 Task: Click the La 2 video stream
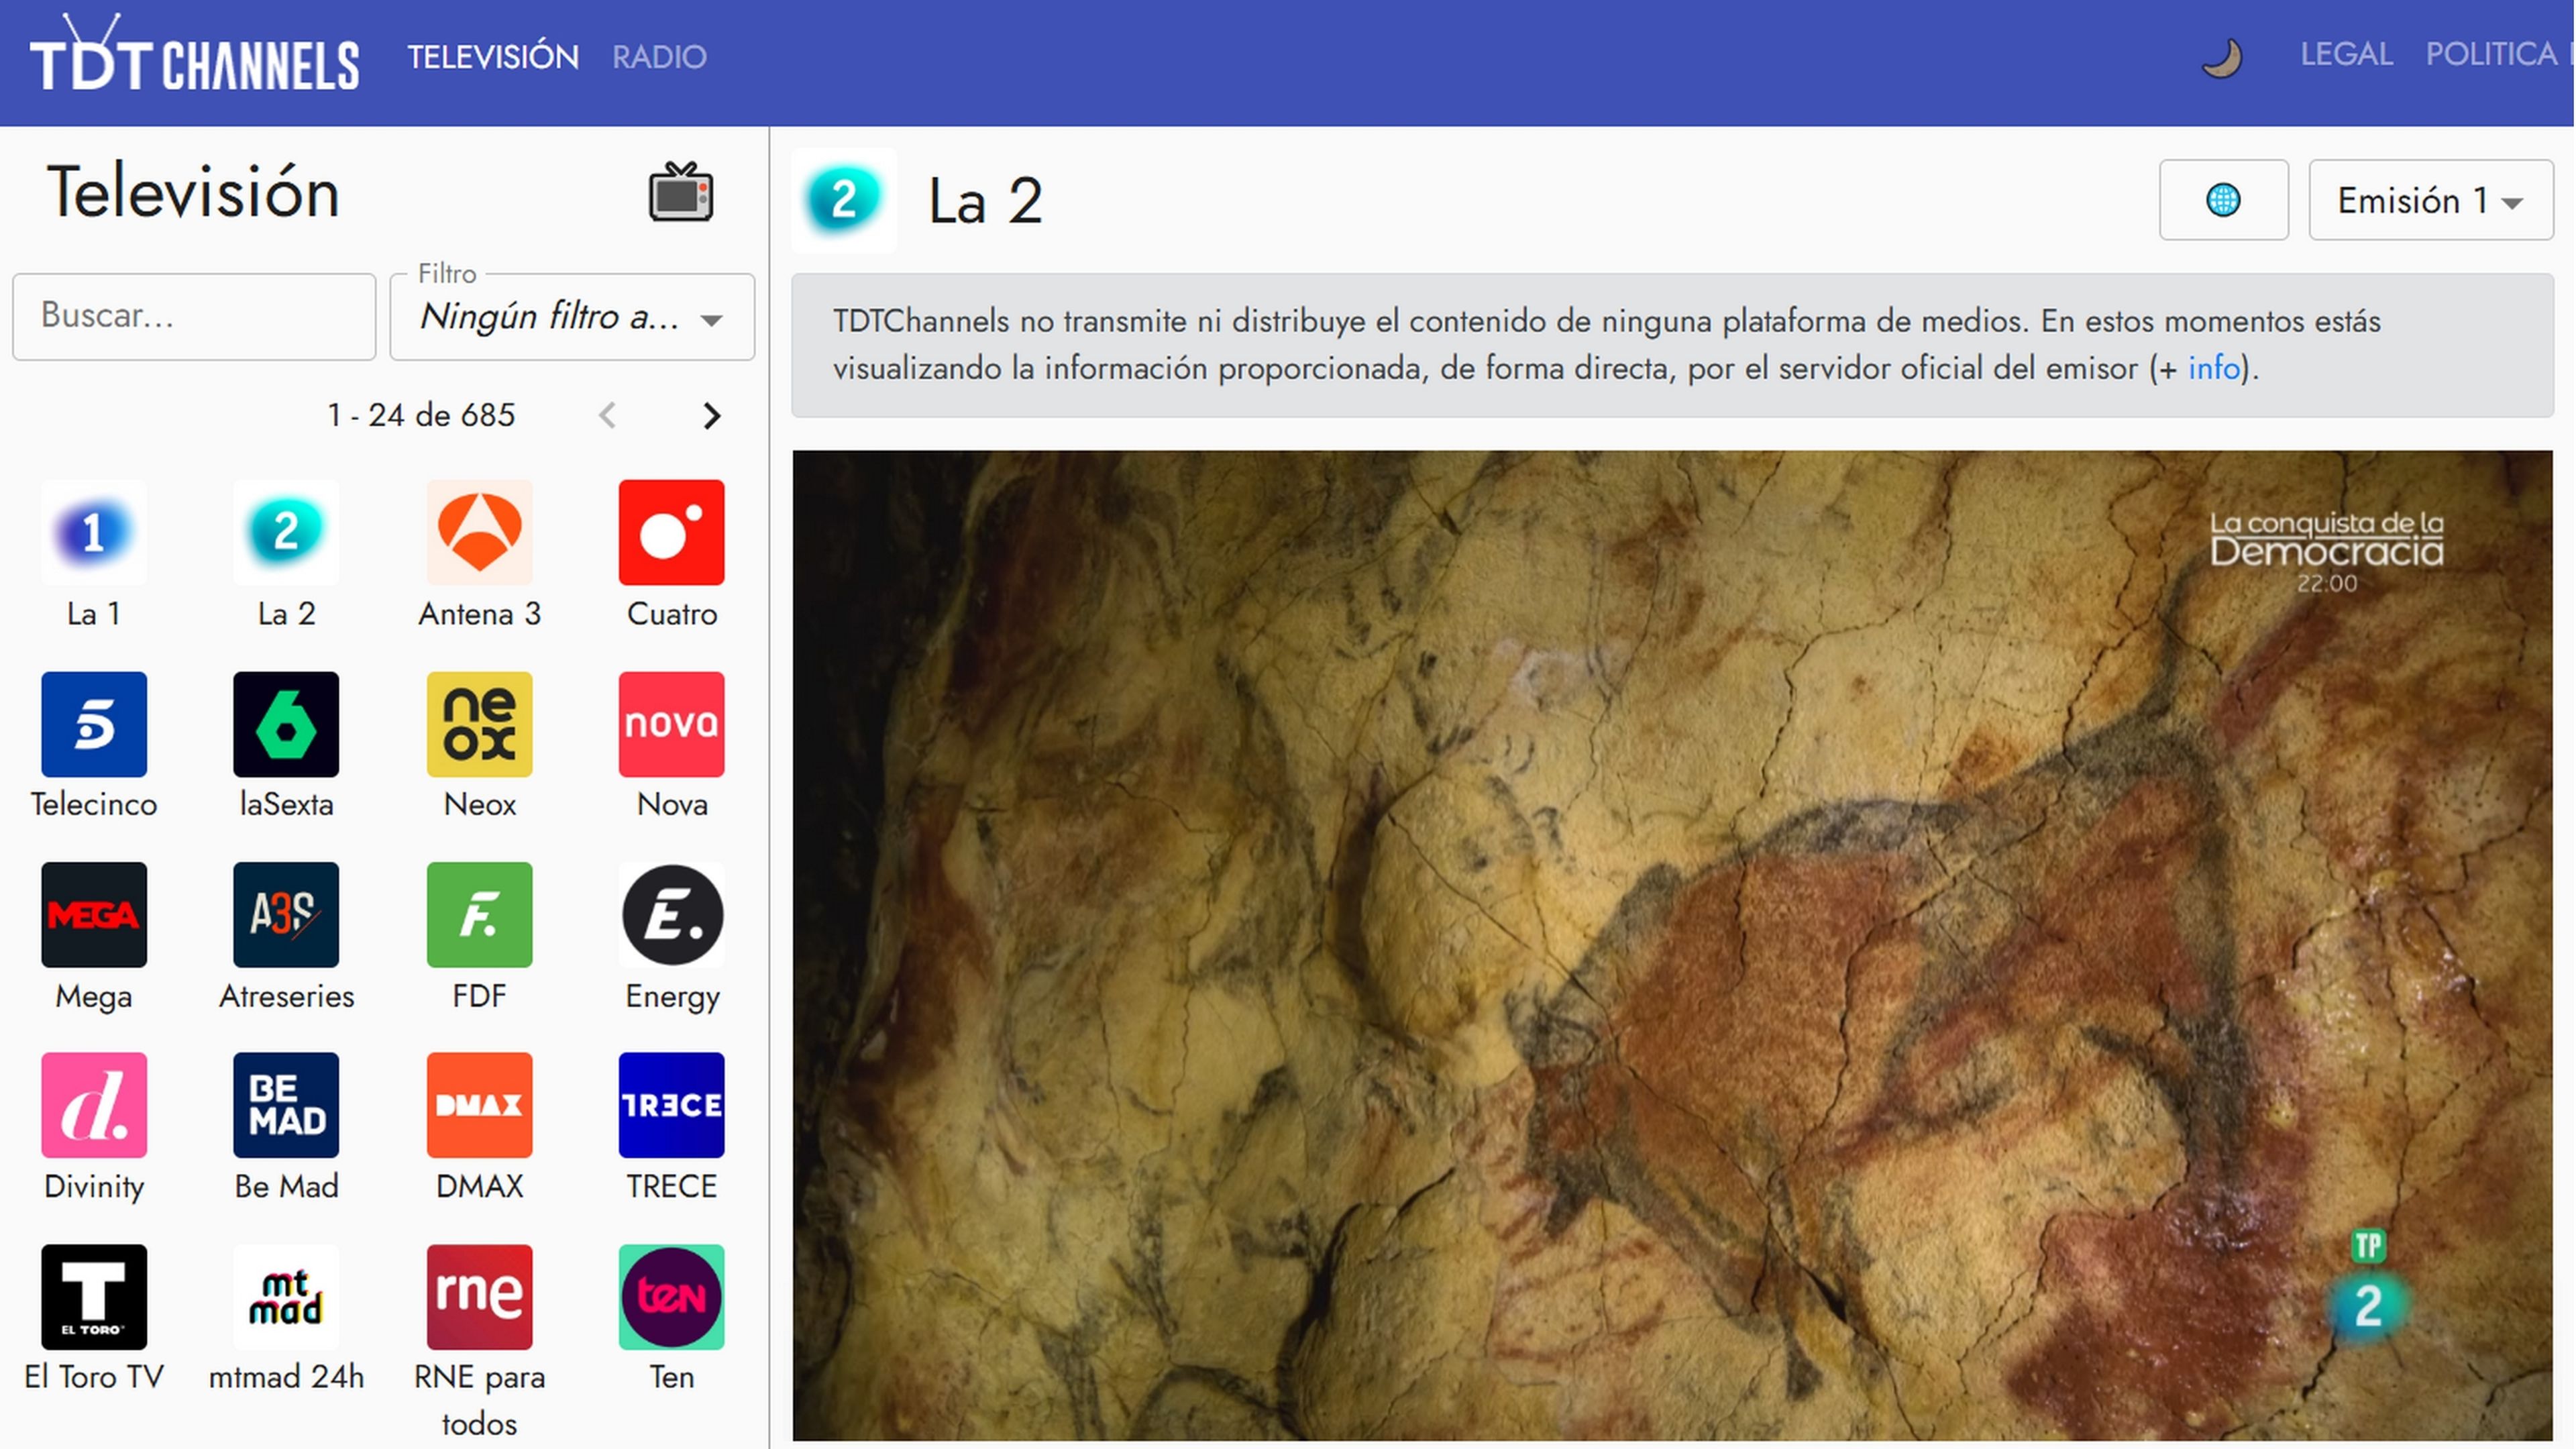(x=1671, y=945)
